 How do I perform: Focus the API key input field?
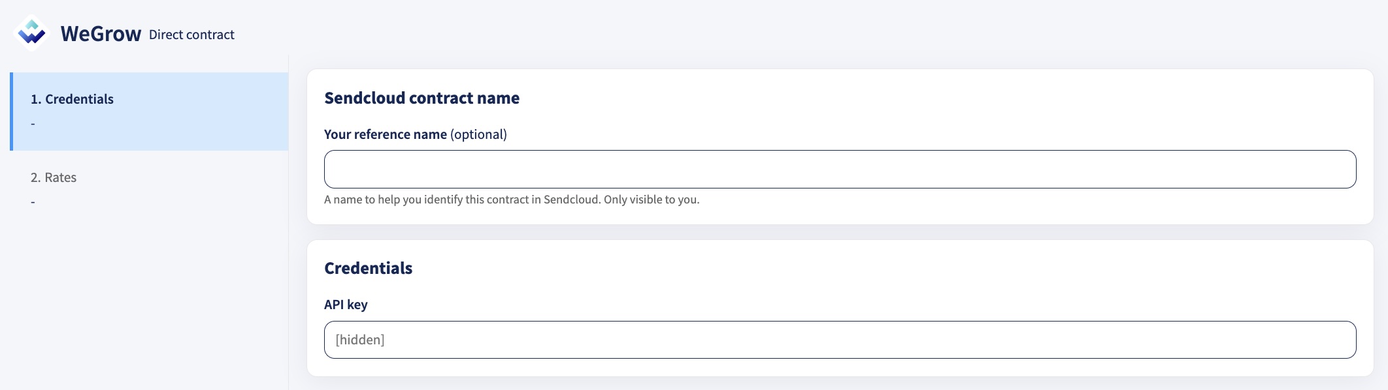pyautogui.click(x=840, y=340)
